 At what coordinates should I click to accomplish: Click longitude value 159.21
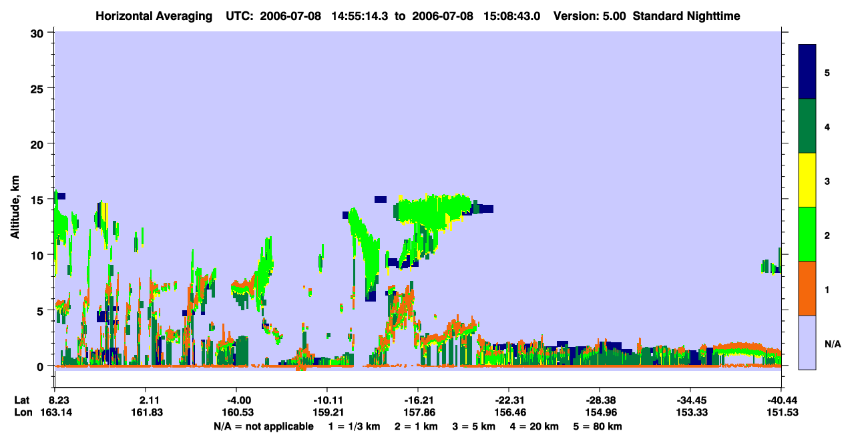[328, 412]
